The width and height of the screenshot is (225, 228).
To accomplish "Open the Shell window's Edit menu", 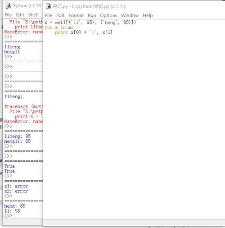I will pyautogui.click(x=20, y=15).
